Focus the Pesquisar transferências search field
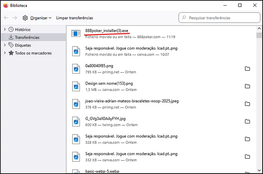The height and width of the screenshot is (174, 263). click(219, 18)
